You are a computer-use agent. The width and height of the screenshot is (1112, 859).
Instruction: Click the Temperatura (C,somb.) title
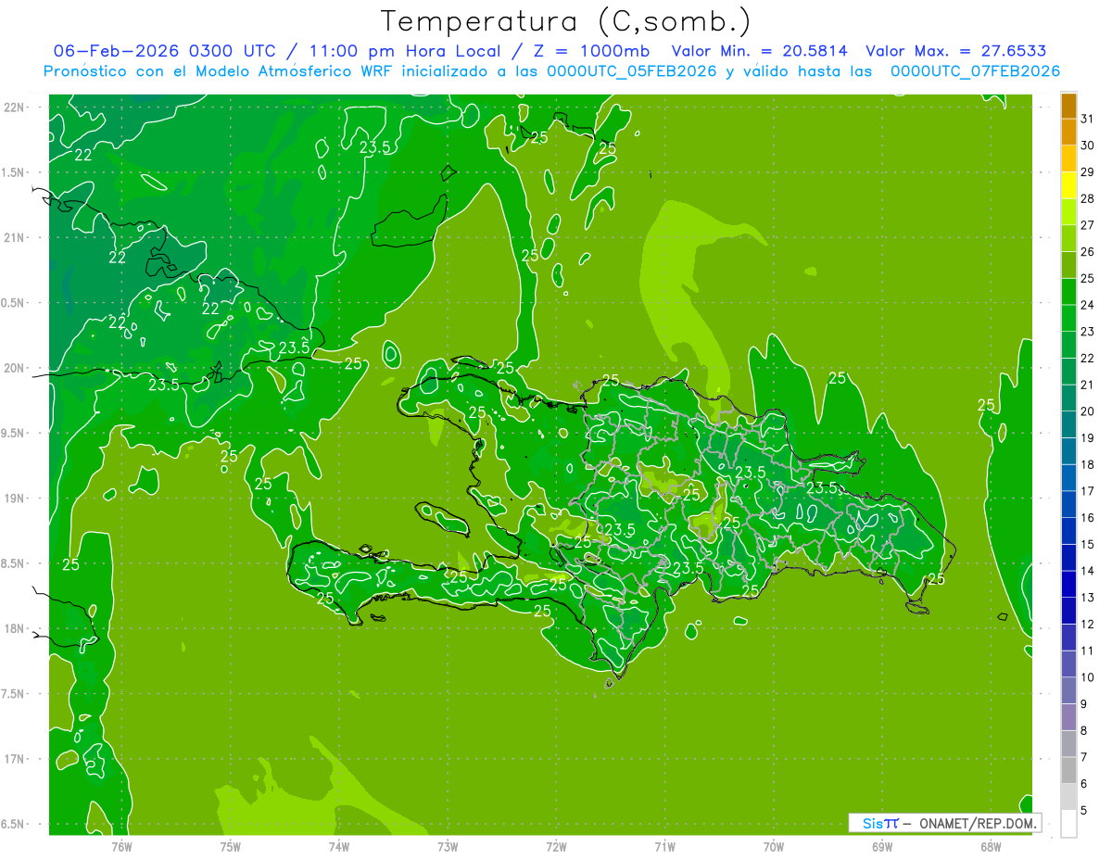pos(565,21)
